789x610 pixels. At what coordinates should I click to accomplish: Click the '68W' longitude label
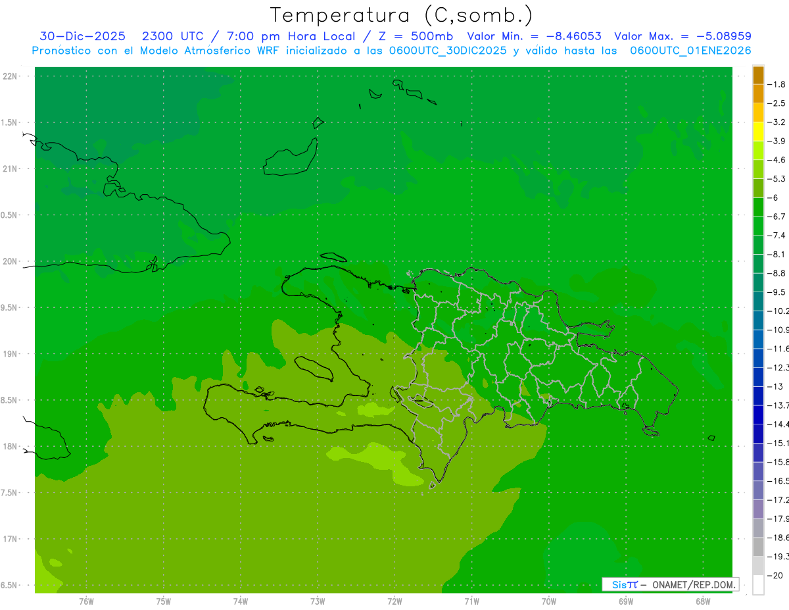[x=703, y=601]
